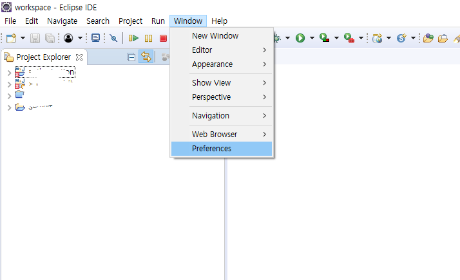Screen dimensions: 460x280
Task: Click the Suspend debug icon
Action: coord(148,38)
